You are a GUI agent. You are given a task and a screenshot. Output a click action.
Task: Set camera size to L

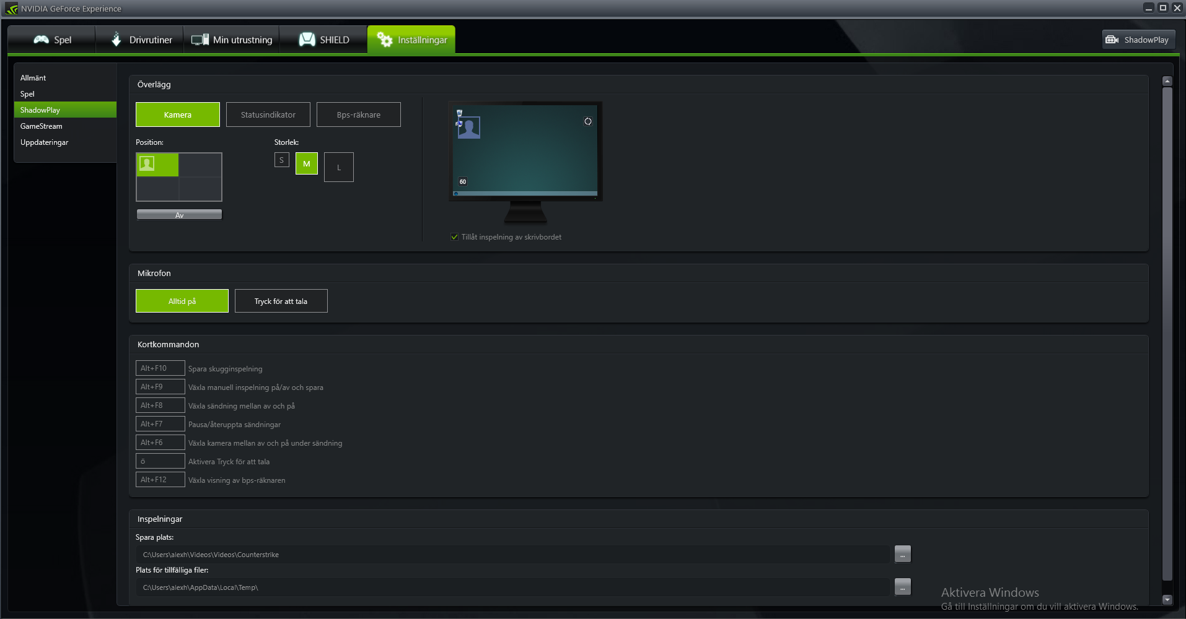339,167
